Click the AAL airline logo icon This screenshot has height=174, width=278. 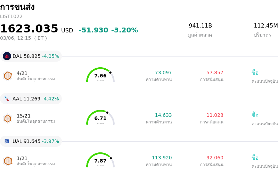pos(7,99)
